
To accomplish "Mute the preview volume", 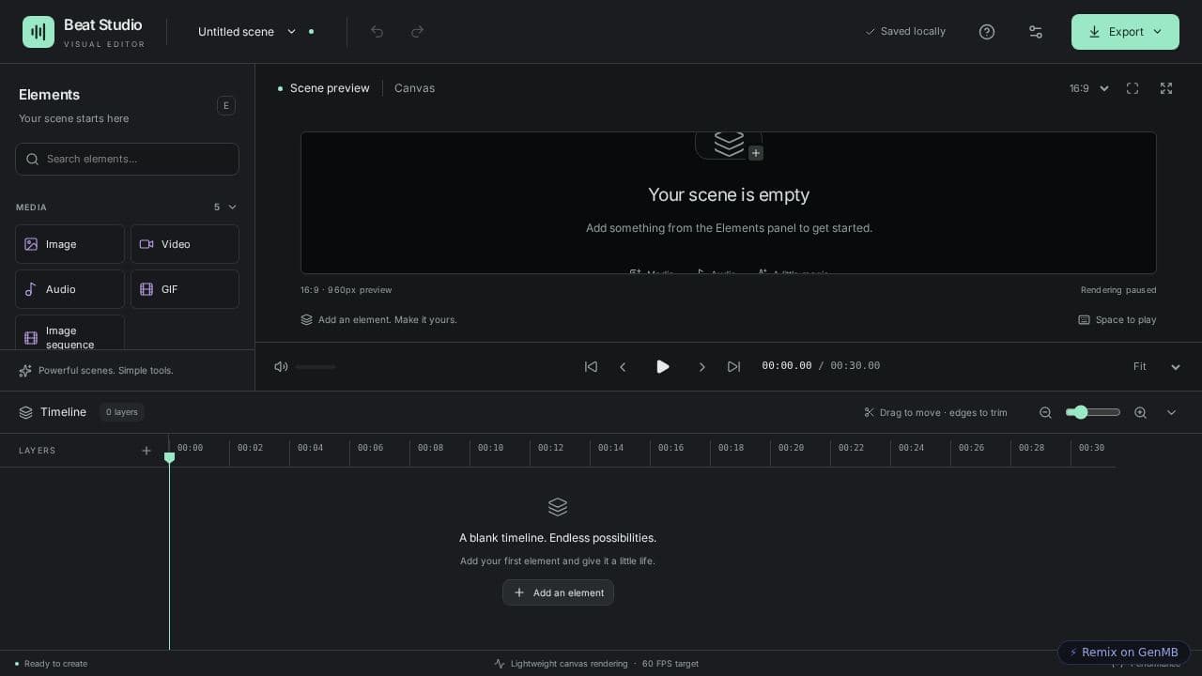I will click(281, 366).
